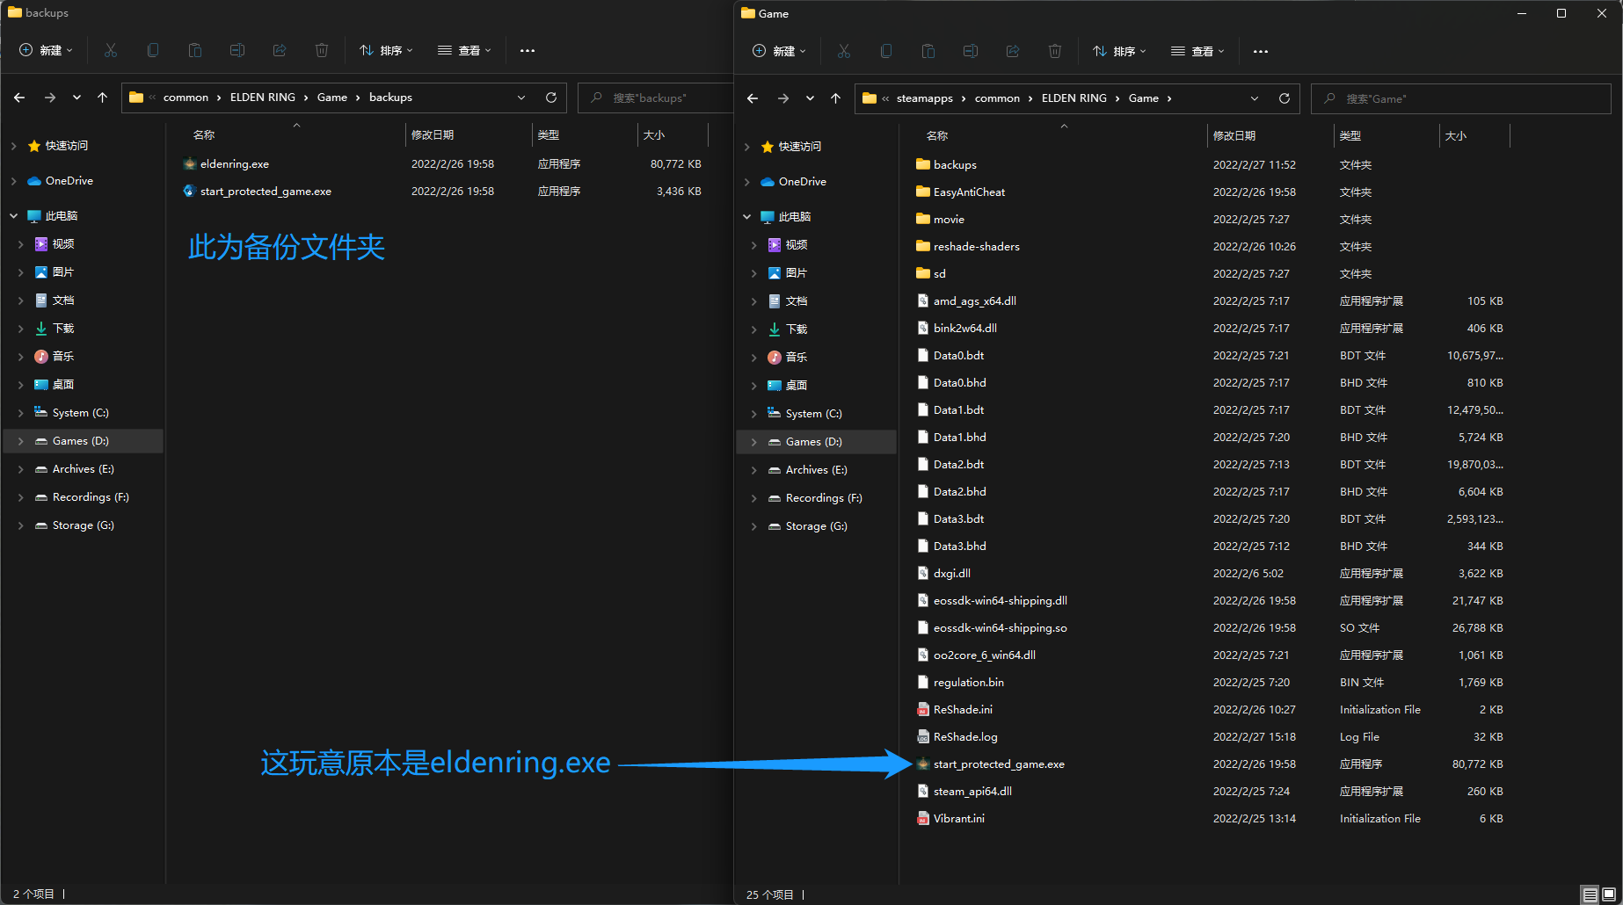Refresh the Game window folder view

click(x=1285, y=98)
